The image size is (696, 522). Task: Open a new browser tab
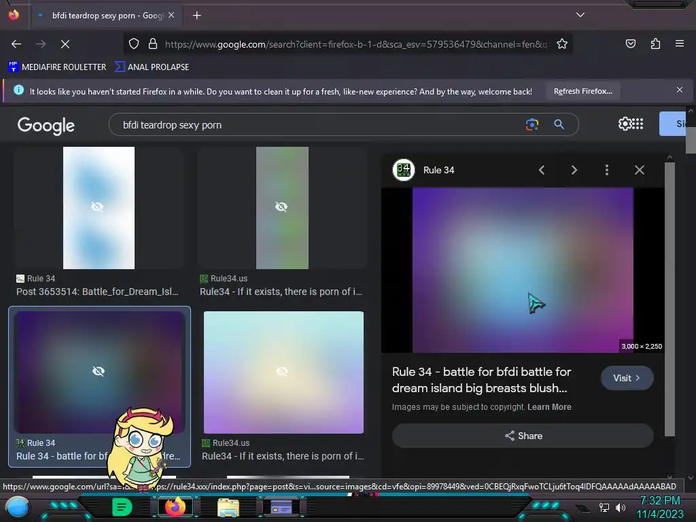pyautogui.click(x=196, y=16)
